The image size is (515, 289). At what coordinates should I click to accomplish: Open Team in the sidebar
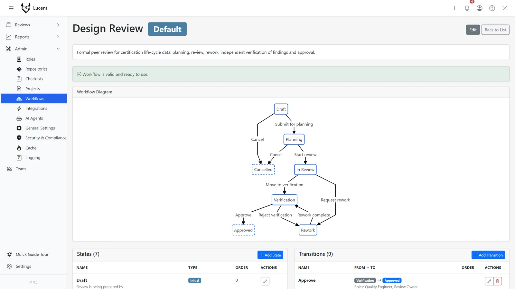tap(34, 169)
